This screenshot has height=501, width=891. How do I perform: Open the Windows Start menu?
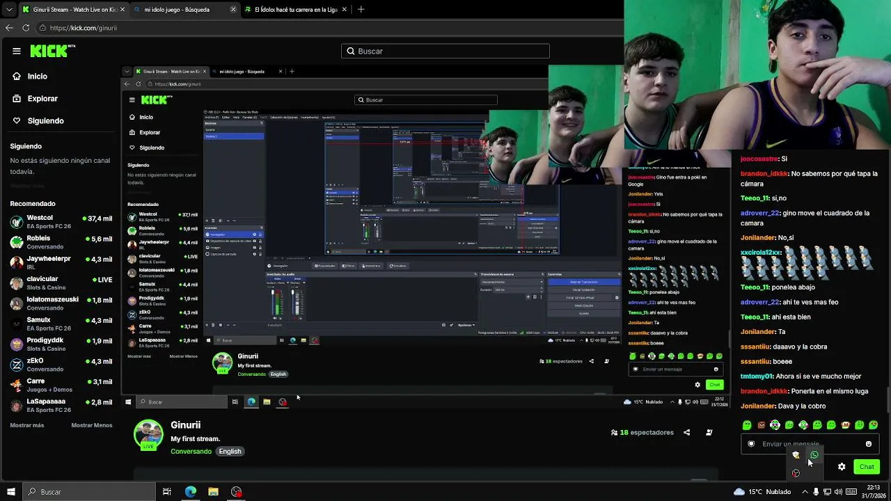click(10, 492)
